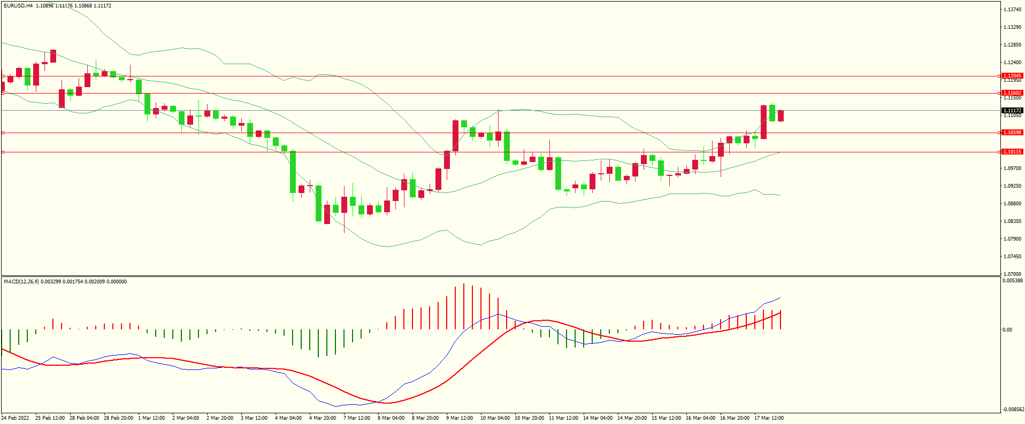This screenshot has height=424, width=1025.
Task: Click the 7 Mar 12:00 time label
Action: pyautogui.click(x=357, y=418)
